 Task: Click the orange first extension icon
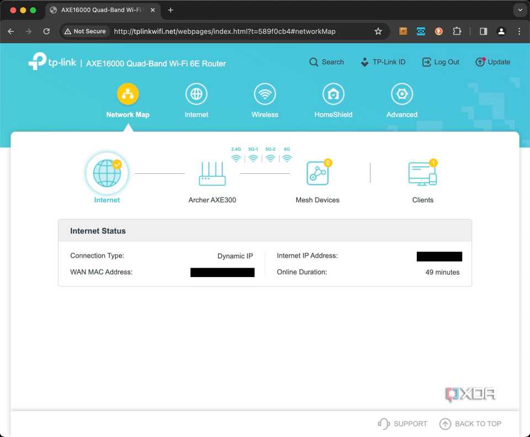click(403, 31)
